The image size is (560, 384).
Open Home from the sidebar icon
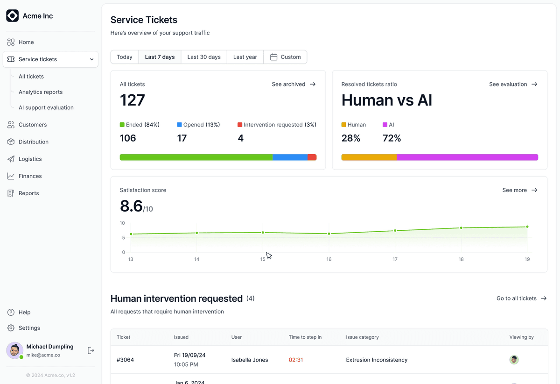click(x=11, y=42)
